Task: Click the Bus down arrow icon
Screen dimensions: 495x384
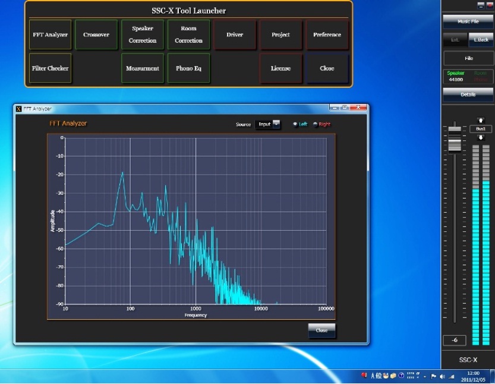Action: tap(481, 137)
